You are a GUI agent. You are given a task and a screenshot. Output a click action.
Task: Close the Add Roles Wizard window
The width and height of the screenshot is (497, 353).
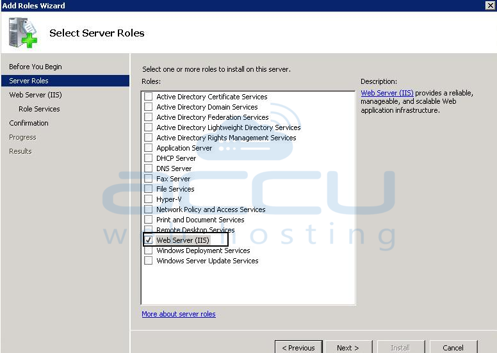point(490,5)
